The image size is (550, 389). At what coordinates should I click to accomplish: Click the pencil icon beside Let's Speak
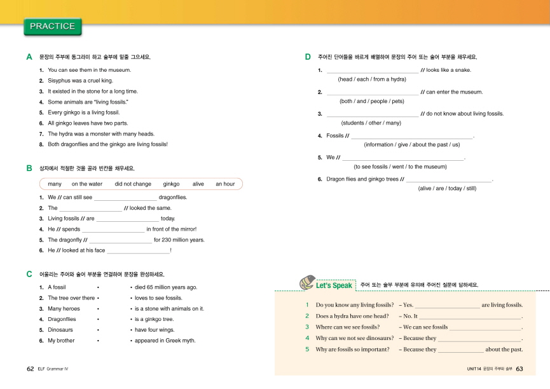point(306,283)
